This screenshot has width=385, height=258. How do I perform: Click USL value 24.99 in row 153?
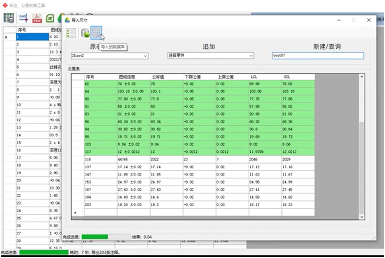(298, 182)
